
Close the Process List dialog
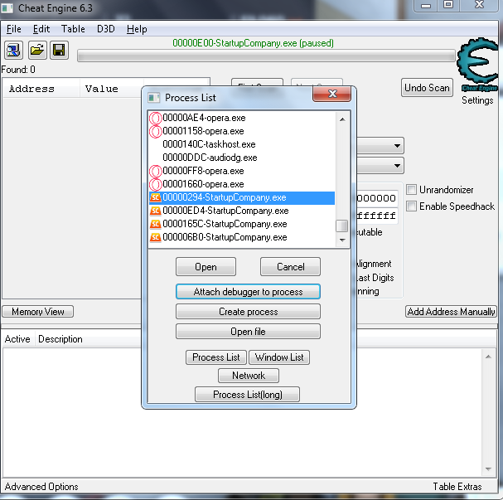point(340,97)
